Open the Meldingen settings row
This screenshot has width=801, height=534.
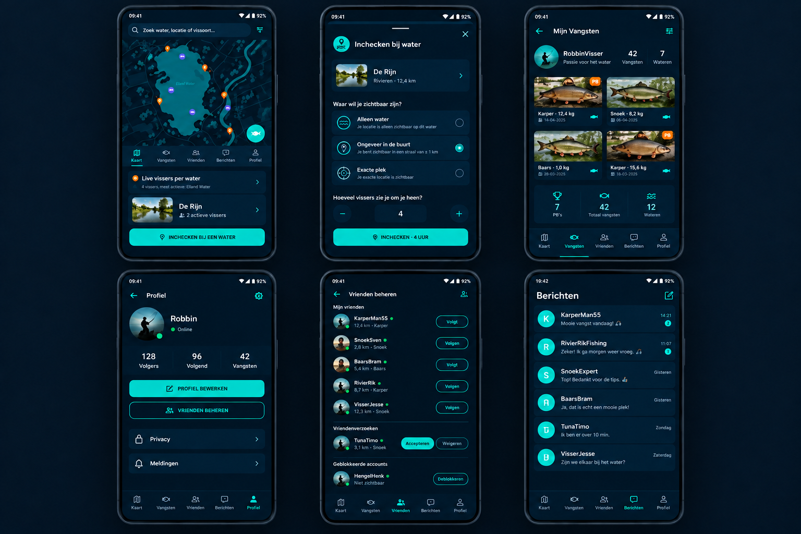(197, 464)
